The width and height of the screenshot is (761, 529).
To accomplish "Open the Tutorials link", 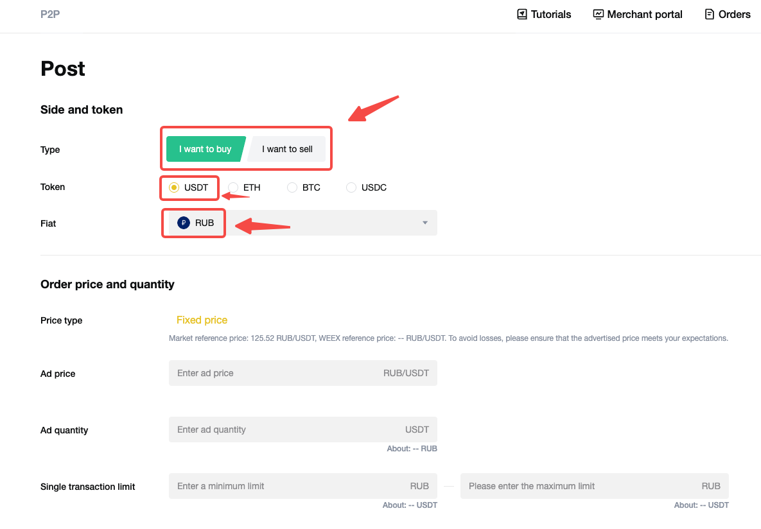I will 550,14.
